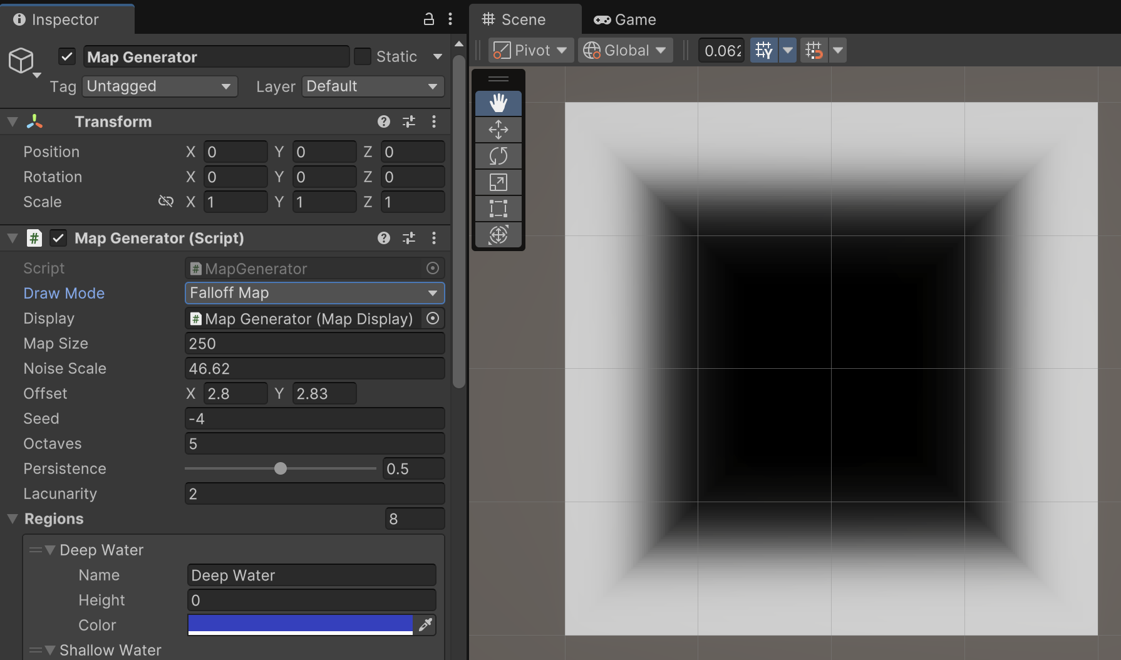Open Transform component help icon

click(384, 121)
